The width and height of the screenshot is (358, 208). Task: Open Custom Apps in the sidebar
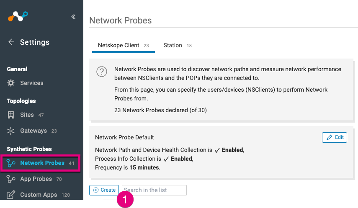pos(39,195)
